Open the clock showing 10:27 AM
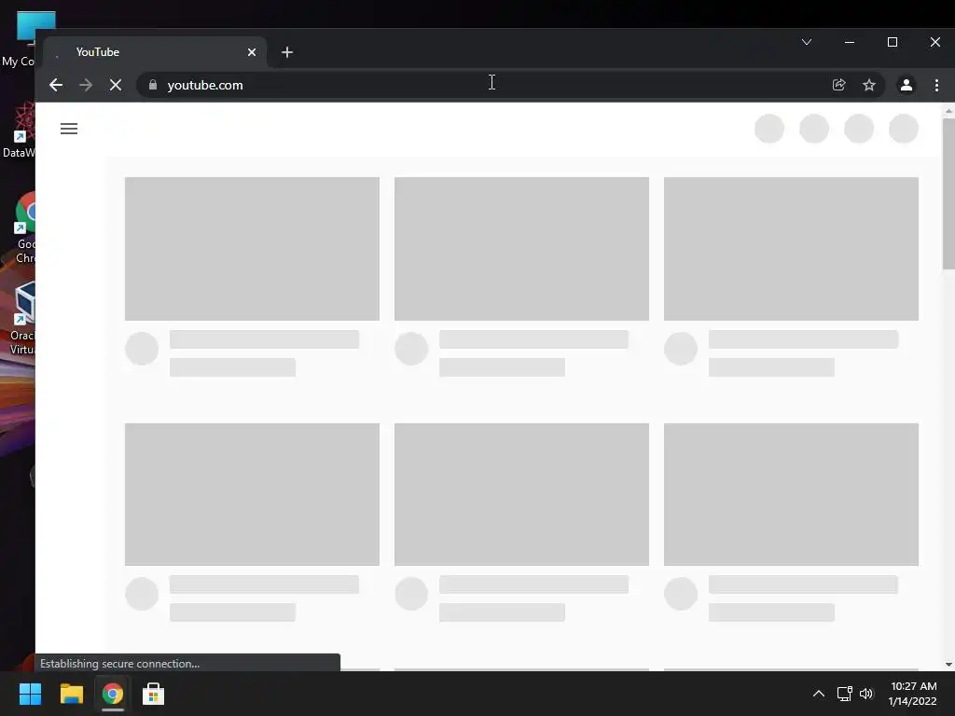This screenshot has height=716, width=955. [913, 694]
